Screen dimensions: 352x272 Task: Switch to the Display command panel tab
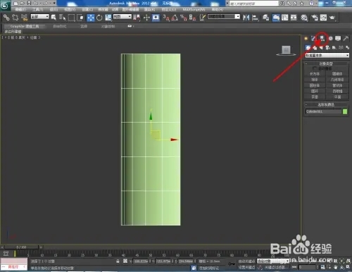(x=338, y=38)
